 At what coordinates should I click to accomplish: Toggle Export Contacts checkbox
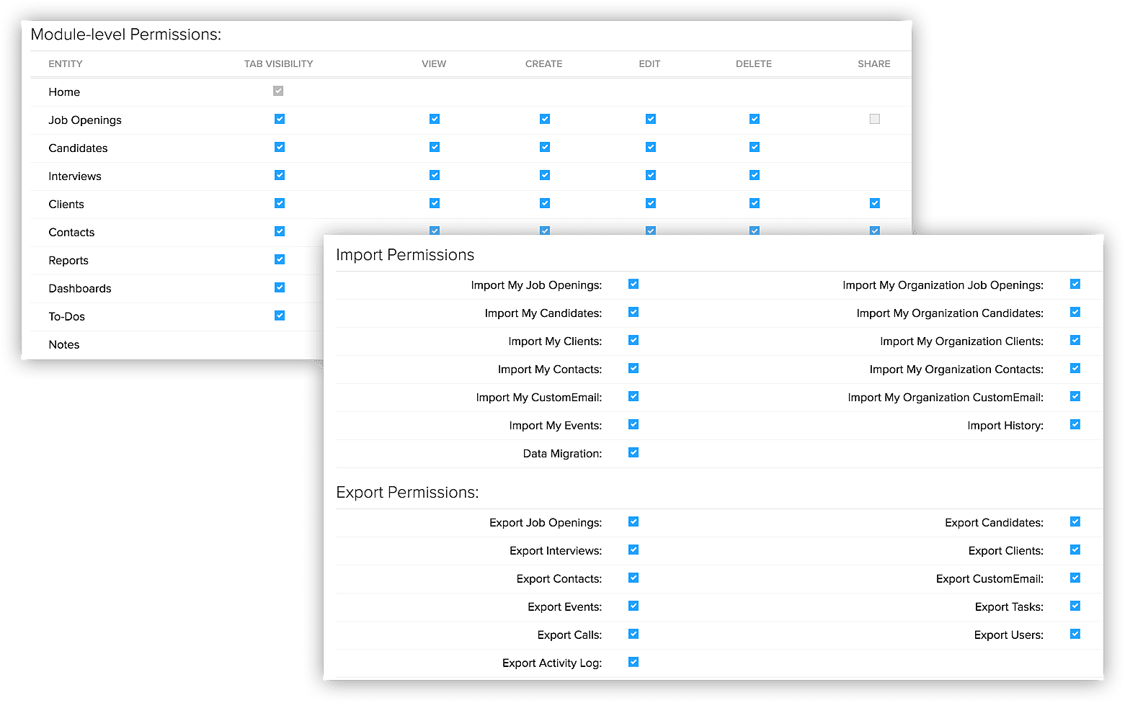[x=633, y=578]
